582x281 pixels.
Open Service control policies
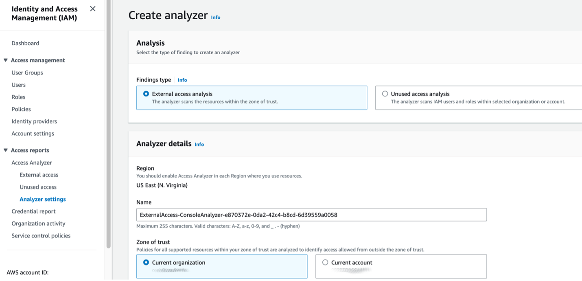[x=41, y=235]
